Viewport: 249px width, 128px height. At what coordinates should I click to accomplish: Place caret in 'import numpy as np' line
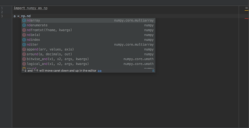(x=30, y=8)
